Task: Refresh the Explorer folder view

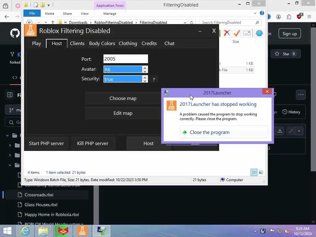Action: [x=192, y=22]
